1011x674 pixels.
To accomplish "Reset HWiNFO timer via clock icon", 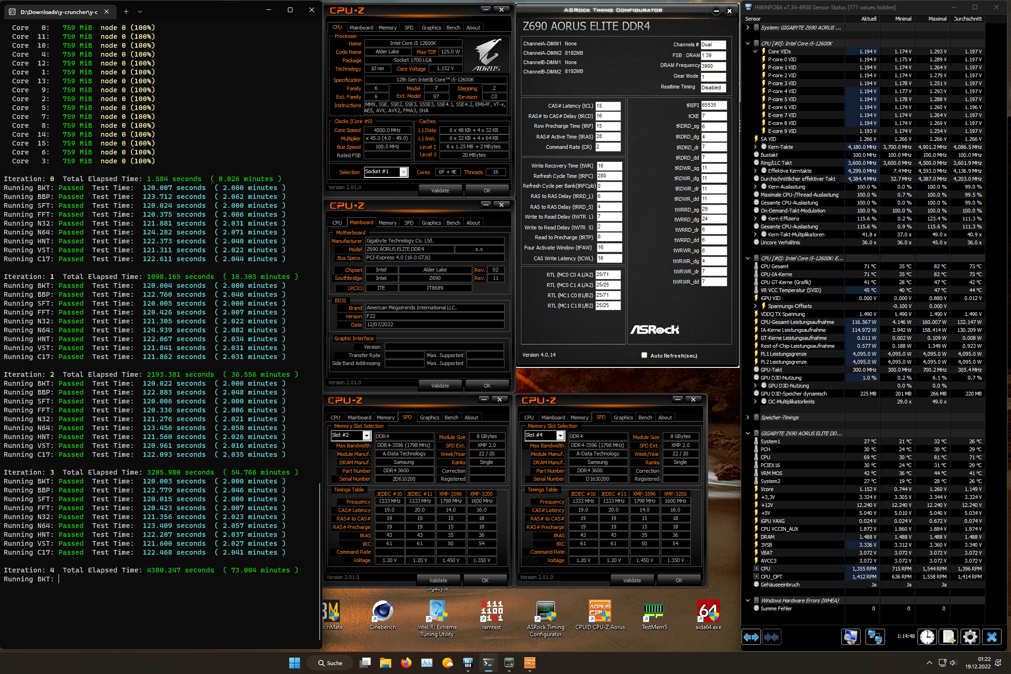I will 927,637.
